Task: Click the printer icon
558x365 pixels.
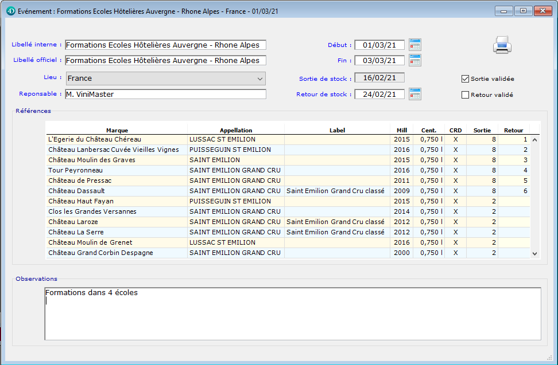Action: click(501, 45)
